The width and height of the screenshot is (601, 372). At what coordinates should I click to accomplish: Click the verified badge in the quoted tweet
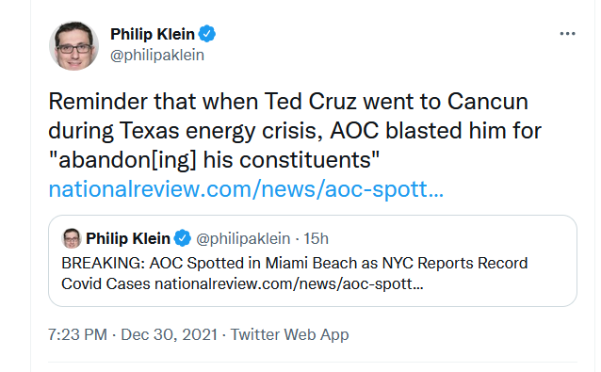(183, 238)
